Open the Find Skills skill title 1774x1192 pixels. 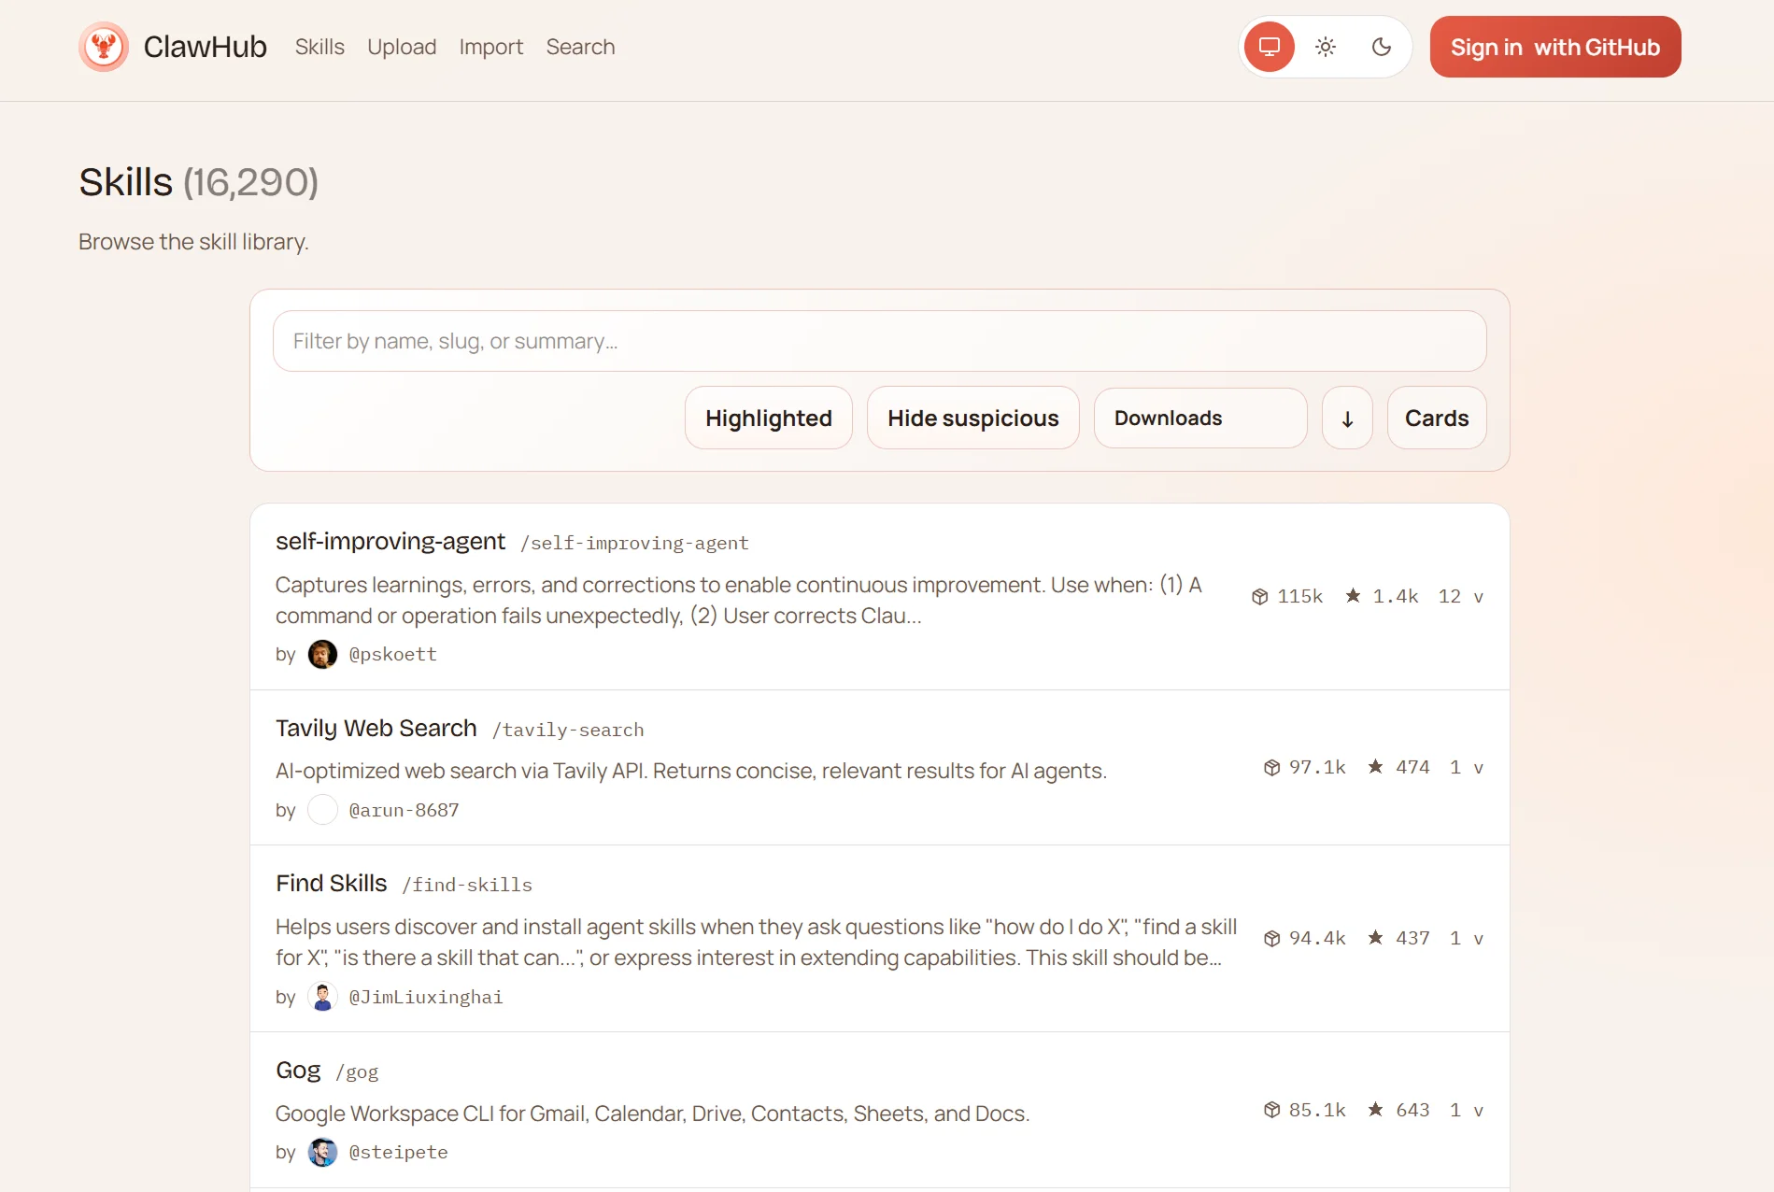331,883
